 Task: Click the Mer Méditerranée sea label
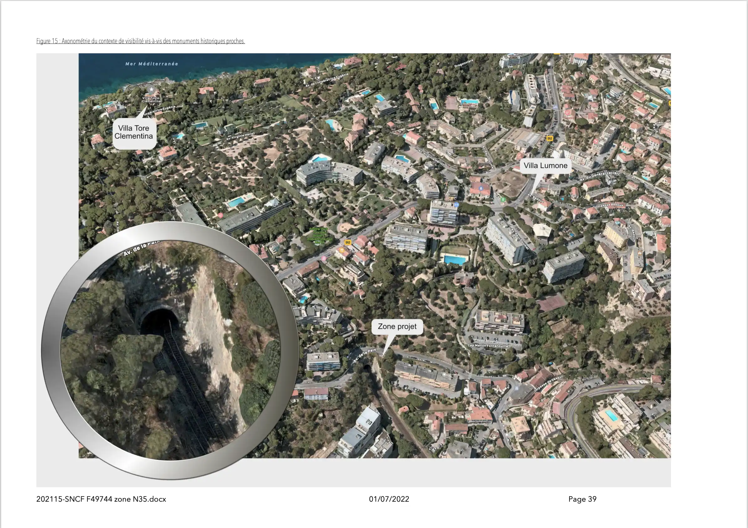pos(152,64)
